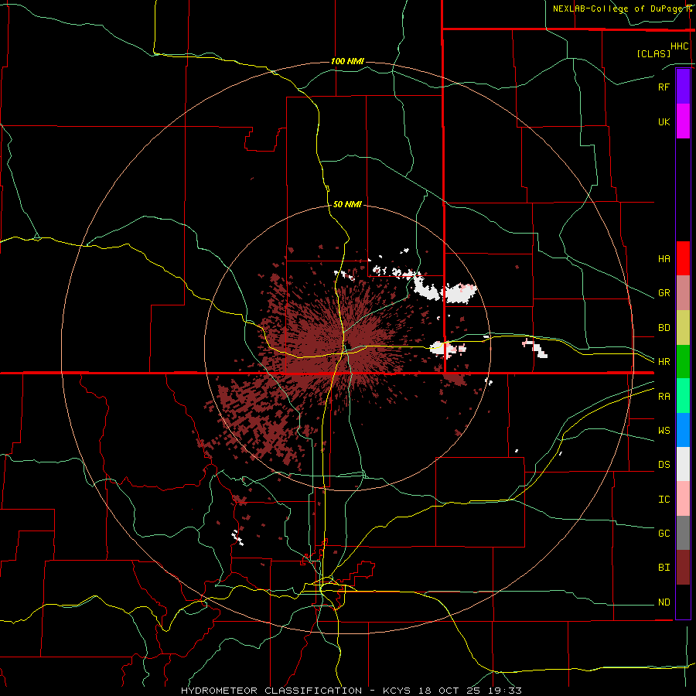Image resolution: width=696 pixels, height=696 pixels.
Task: Click the BI legend label
Action: coord(664,568)
